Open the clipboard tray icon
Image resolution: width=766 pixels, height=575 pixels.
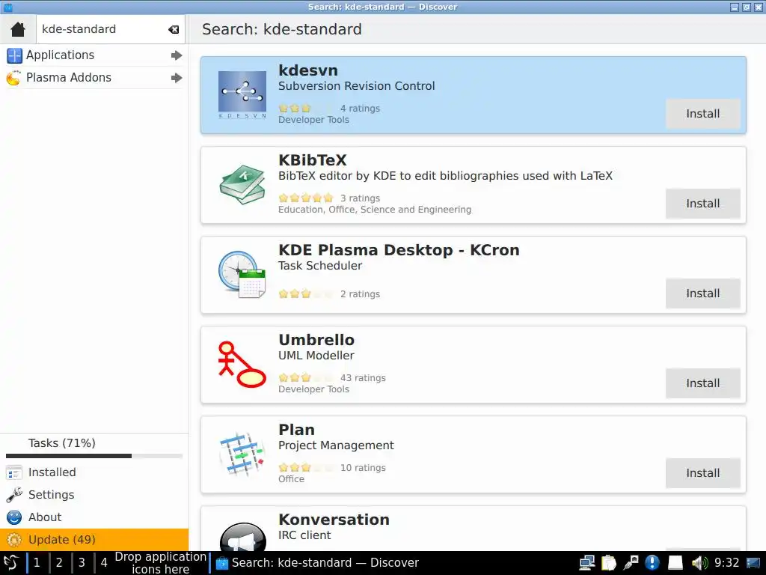(609, 563)
